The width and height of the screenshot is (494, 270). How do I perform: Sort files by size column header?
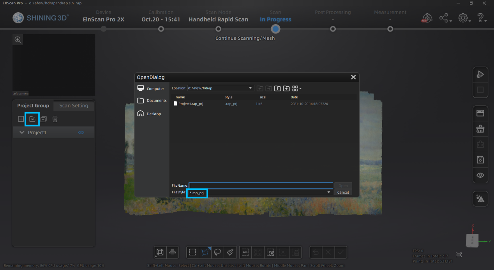pos(263,97)
